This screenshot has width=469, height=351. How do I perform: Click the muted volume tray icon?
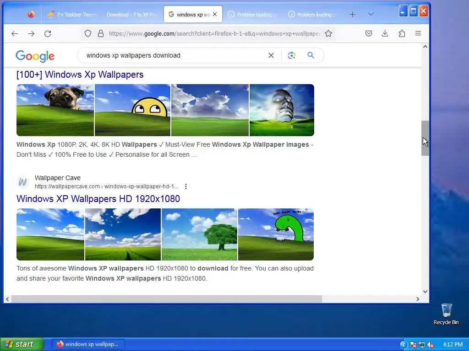pyautogui.click(x=431, y=345)
